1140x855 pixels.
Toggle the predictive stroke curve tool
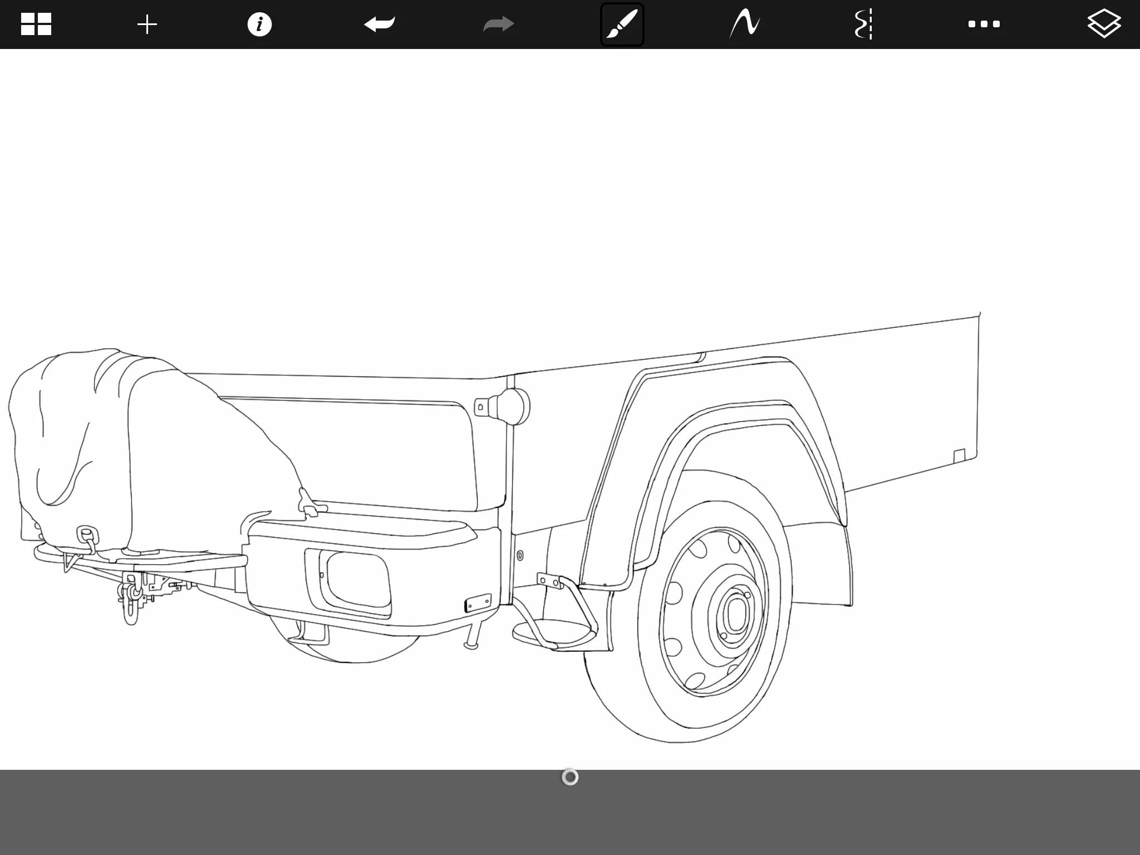(745, 24)
